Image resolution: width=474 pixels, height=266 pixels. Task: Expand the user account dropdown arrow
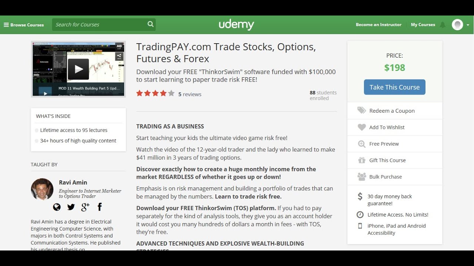click(x=468, y=25)
